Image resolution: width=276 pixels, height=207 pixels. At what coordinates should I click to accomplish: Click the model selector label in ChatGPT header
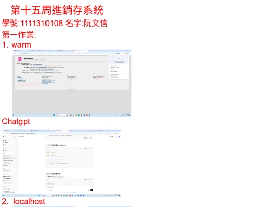(22, 137)
